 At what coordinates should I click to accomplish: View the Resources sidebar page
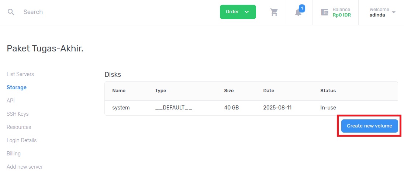19,127
